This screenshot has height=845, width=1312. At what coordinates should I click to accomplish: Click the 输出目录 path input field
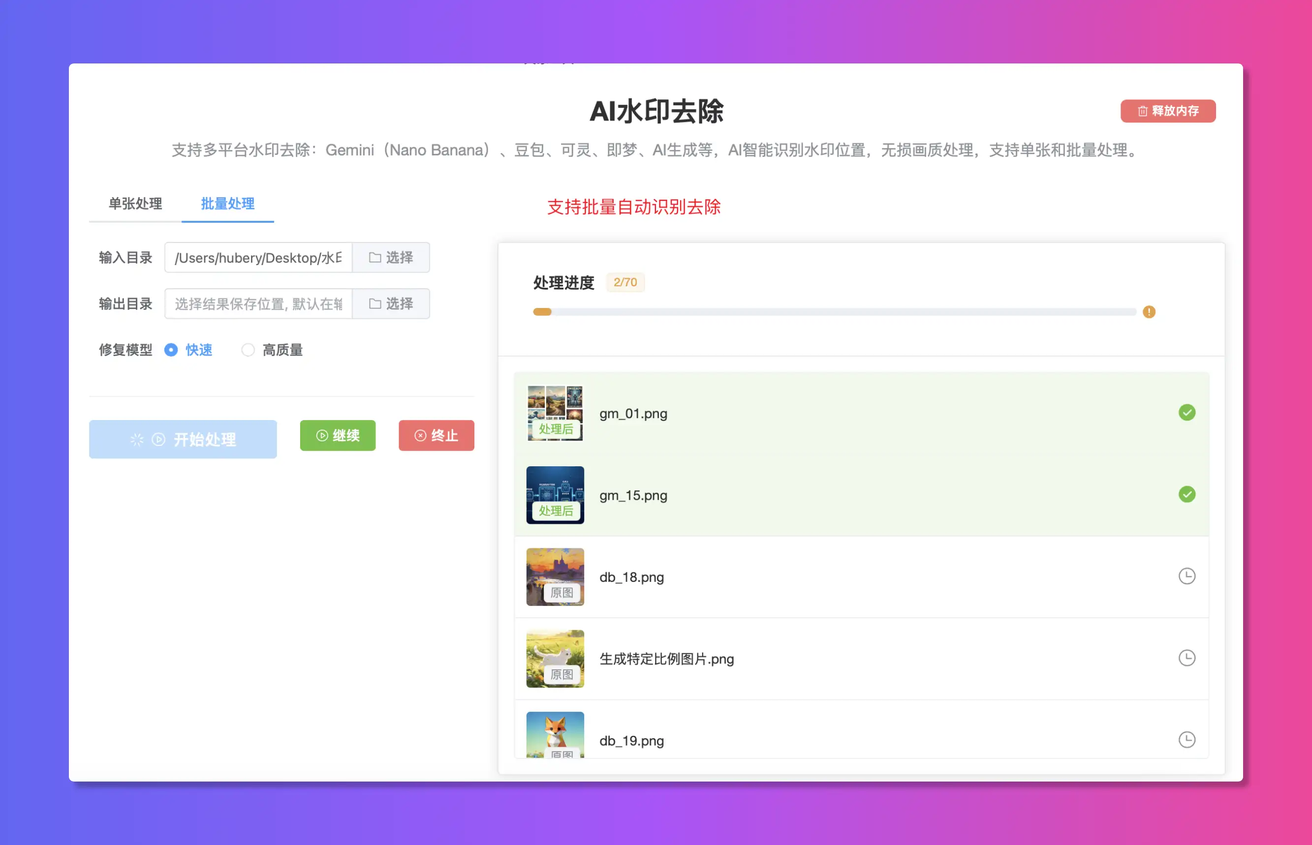pyautogui.click(x=258, y=304)
